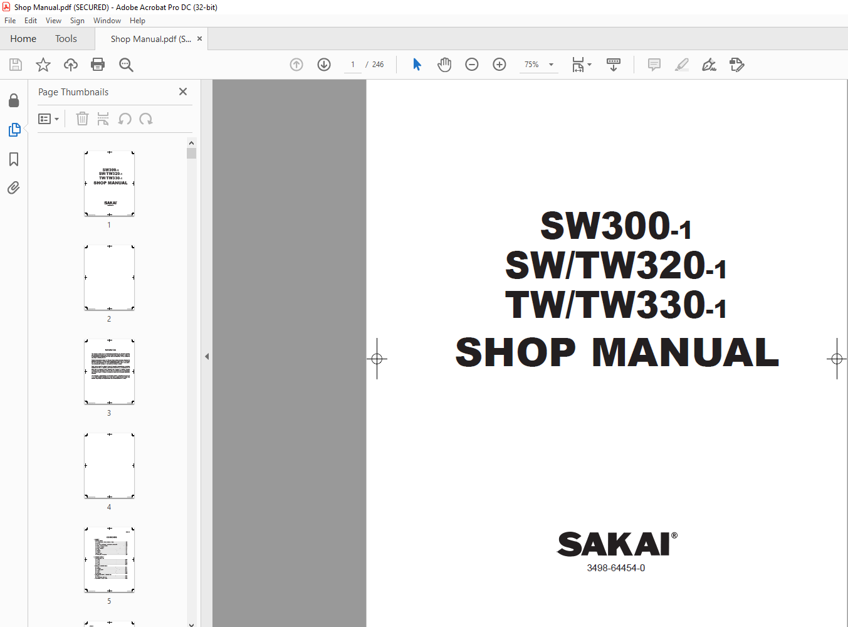
Task: Click the cloud upload icon
Action: [x=71, y=65]
